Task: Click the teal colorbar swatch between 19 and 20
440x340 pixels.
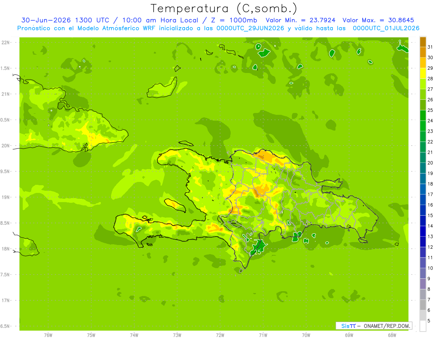Action: click(423, 168)
